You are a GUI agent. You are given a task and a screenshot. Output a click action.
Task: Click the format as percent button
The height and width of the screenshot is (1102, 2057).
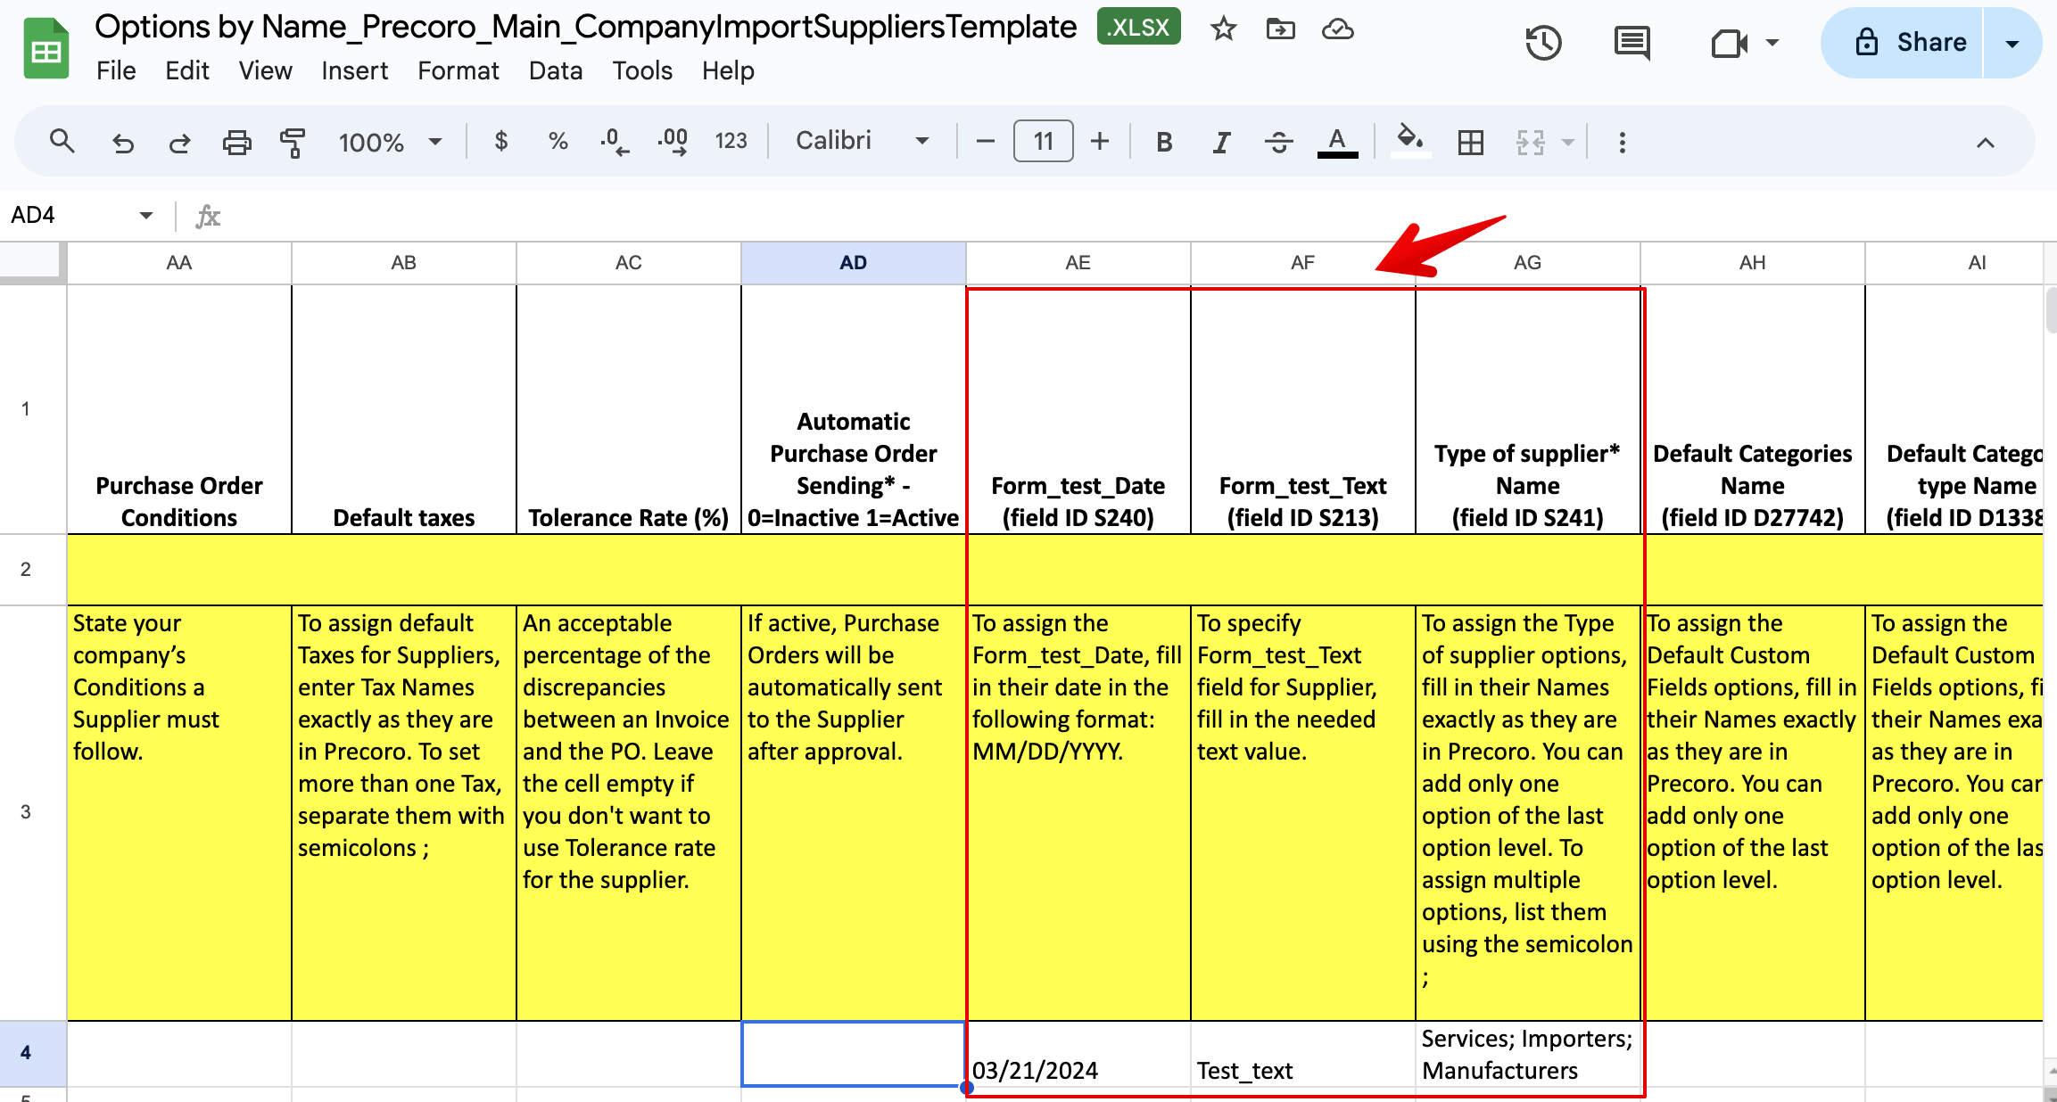[558, 141]
